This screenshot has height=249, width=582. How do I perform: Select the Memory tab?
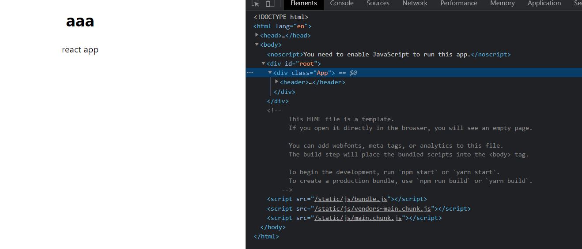503,4
